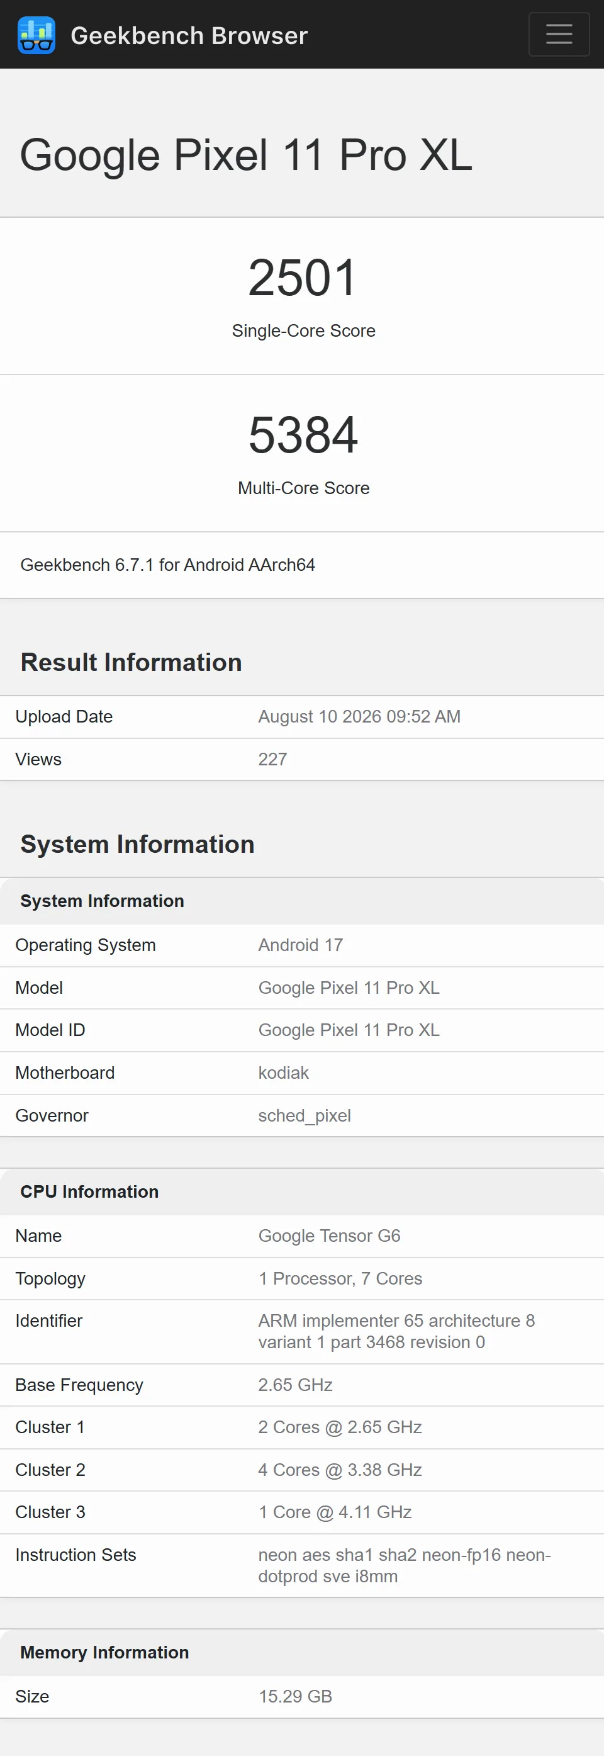Click the Governor label
Screen dimensions: 604x1756
pyautogui.click(x=52, y=1116)
